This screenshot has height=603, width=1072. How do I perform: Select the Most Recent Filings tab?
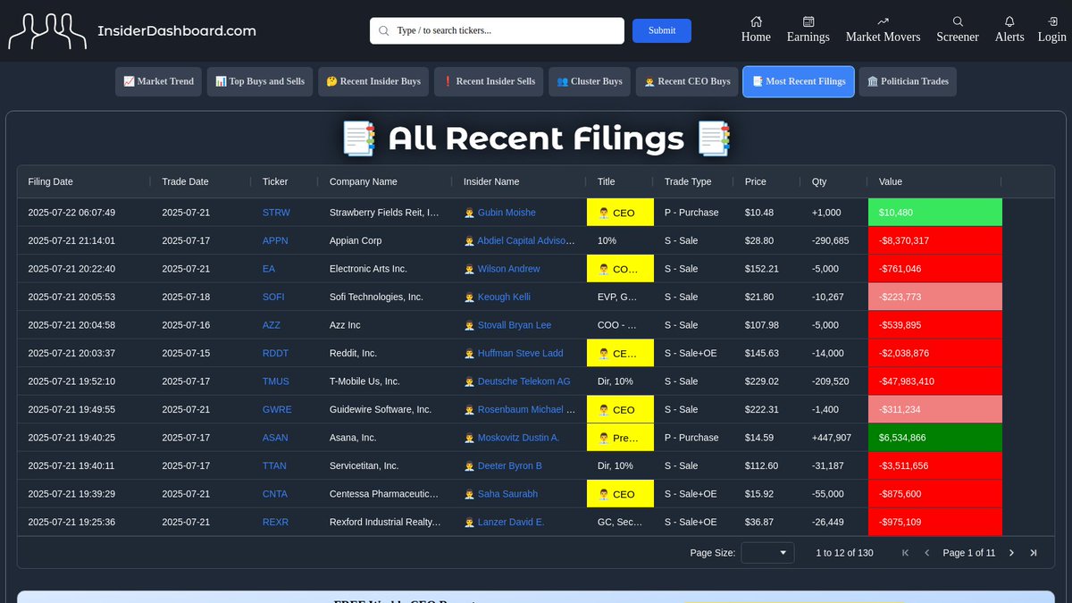tap(799, 81)
